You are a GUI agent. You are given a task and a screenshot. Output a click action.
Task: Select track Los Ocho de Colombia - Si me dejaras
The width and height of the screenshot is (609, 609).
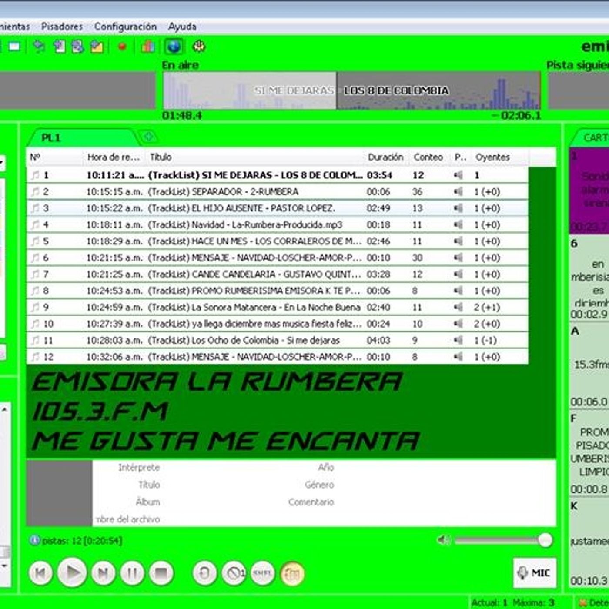click(x=278, y=341)
